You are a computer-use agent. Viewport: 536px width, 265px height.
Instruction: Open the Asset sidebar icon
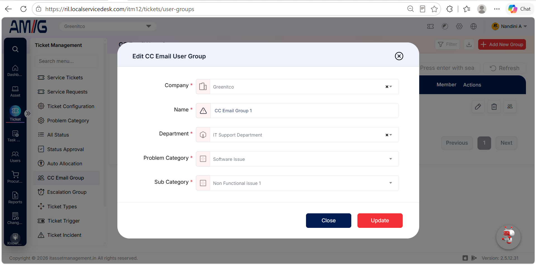click(15, 92)
